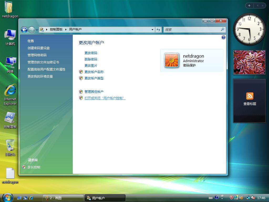The height and width of the screenshot is (202, 269).
Task: Click the netdragon account flower picture
Action: pos(171,60)
